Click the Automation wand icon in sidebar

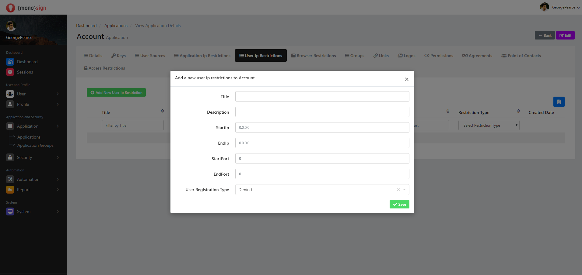point(10,179)
